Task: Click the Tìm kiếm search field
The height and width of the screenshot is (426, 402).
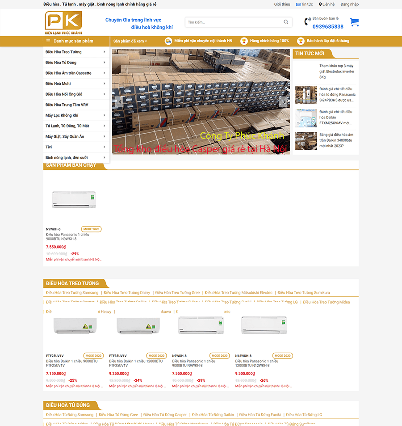Action: (234, 22)
